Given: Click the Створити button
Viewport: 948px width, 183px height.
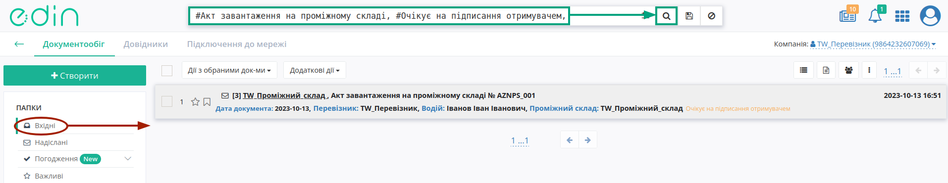Looking at the screenshot, I should pyautogui.click(x=75, y=76).
